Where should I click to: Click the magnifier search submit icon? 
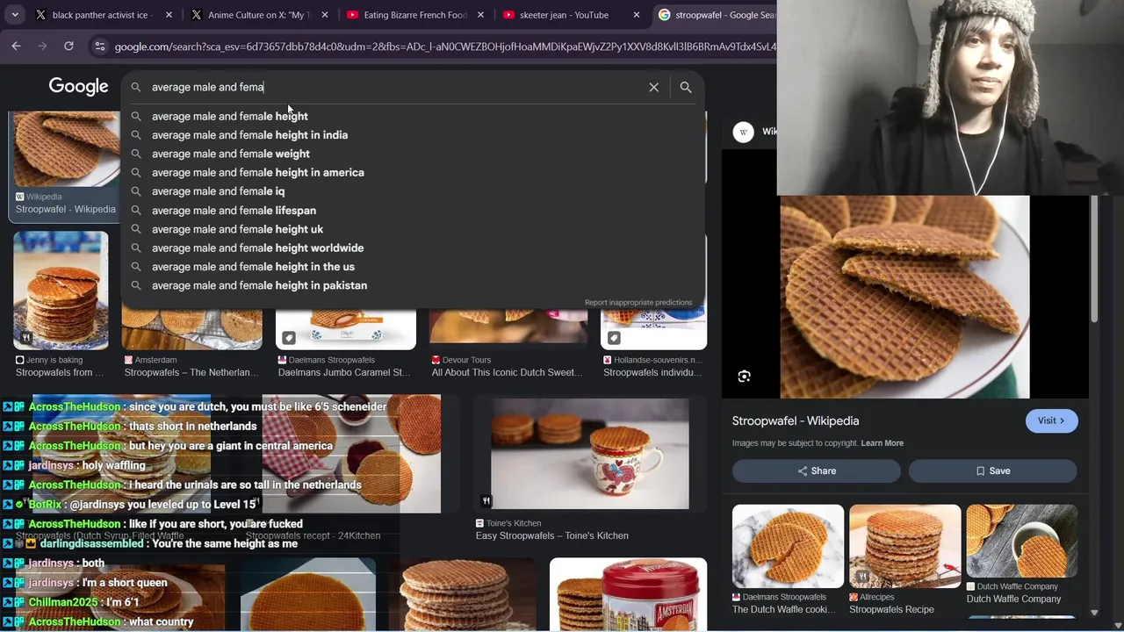(x=686, y=87)
